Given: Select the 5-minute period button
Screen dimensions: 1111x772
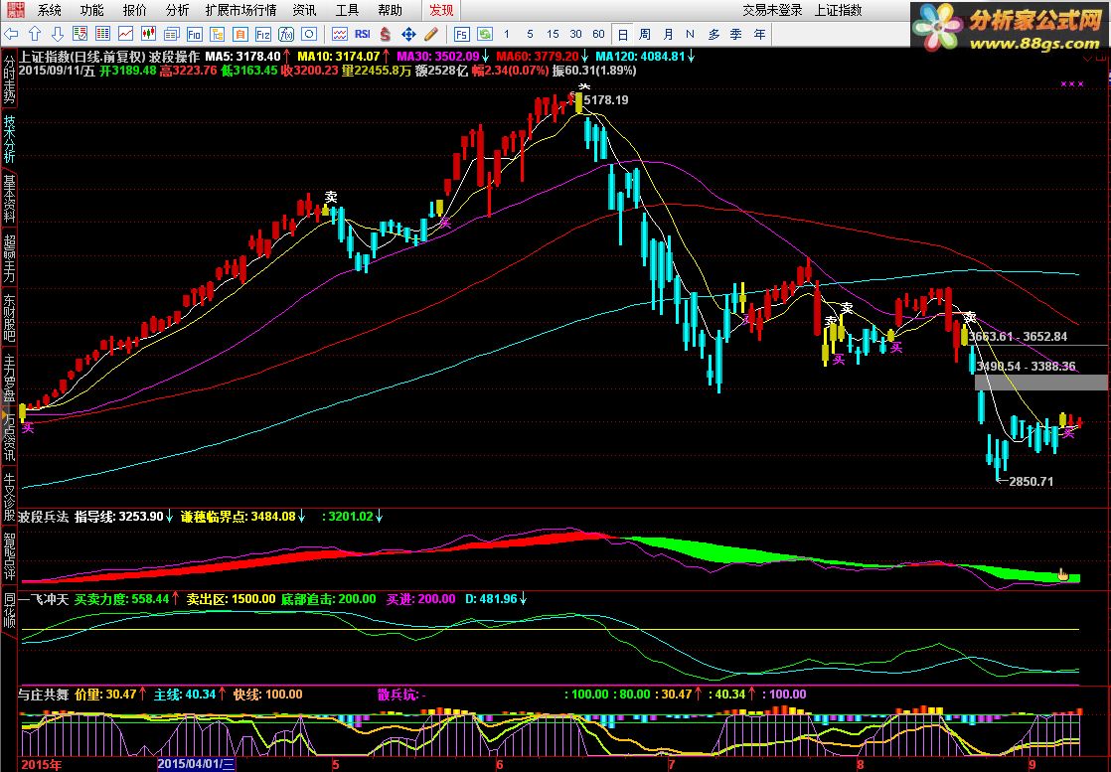Looking at the screenshot, I should (x=530, y=34).
